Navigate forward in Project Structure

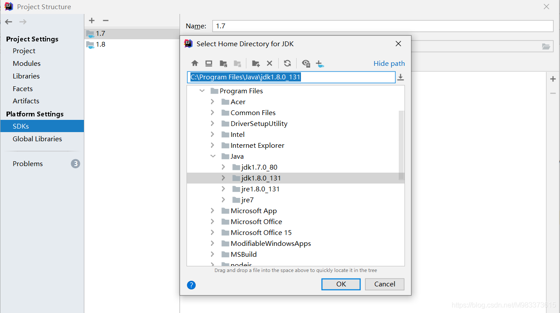[23, 22]
